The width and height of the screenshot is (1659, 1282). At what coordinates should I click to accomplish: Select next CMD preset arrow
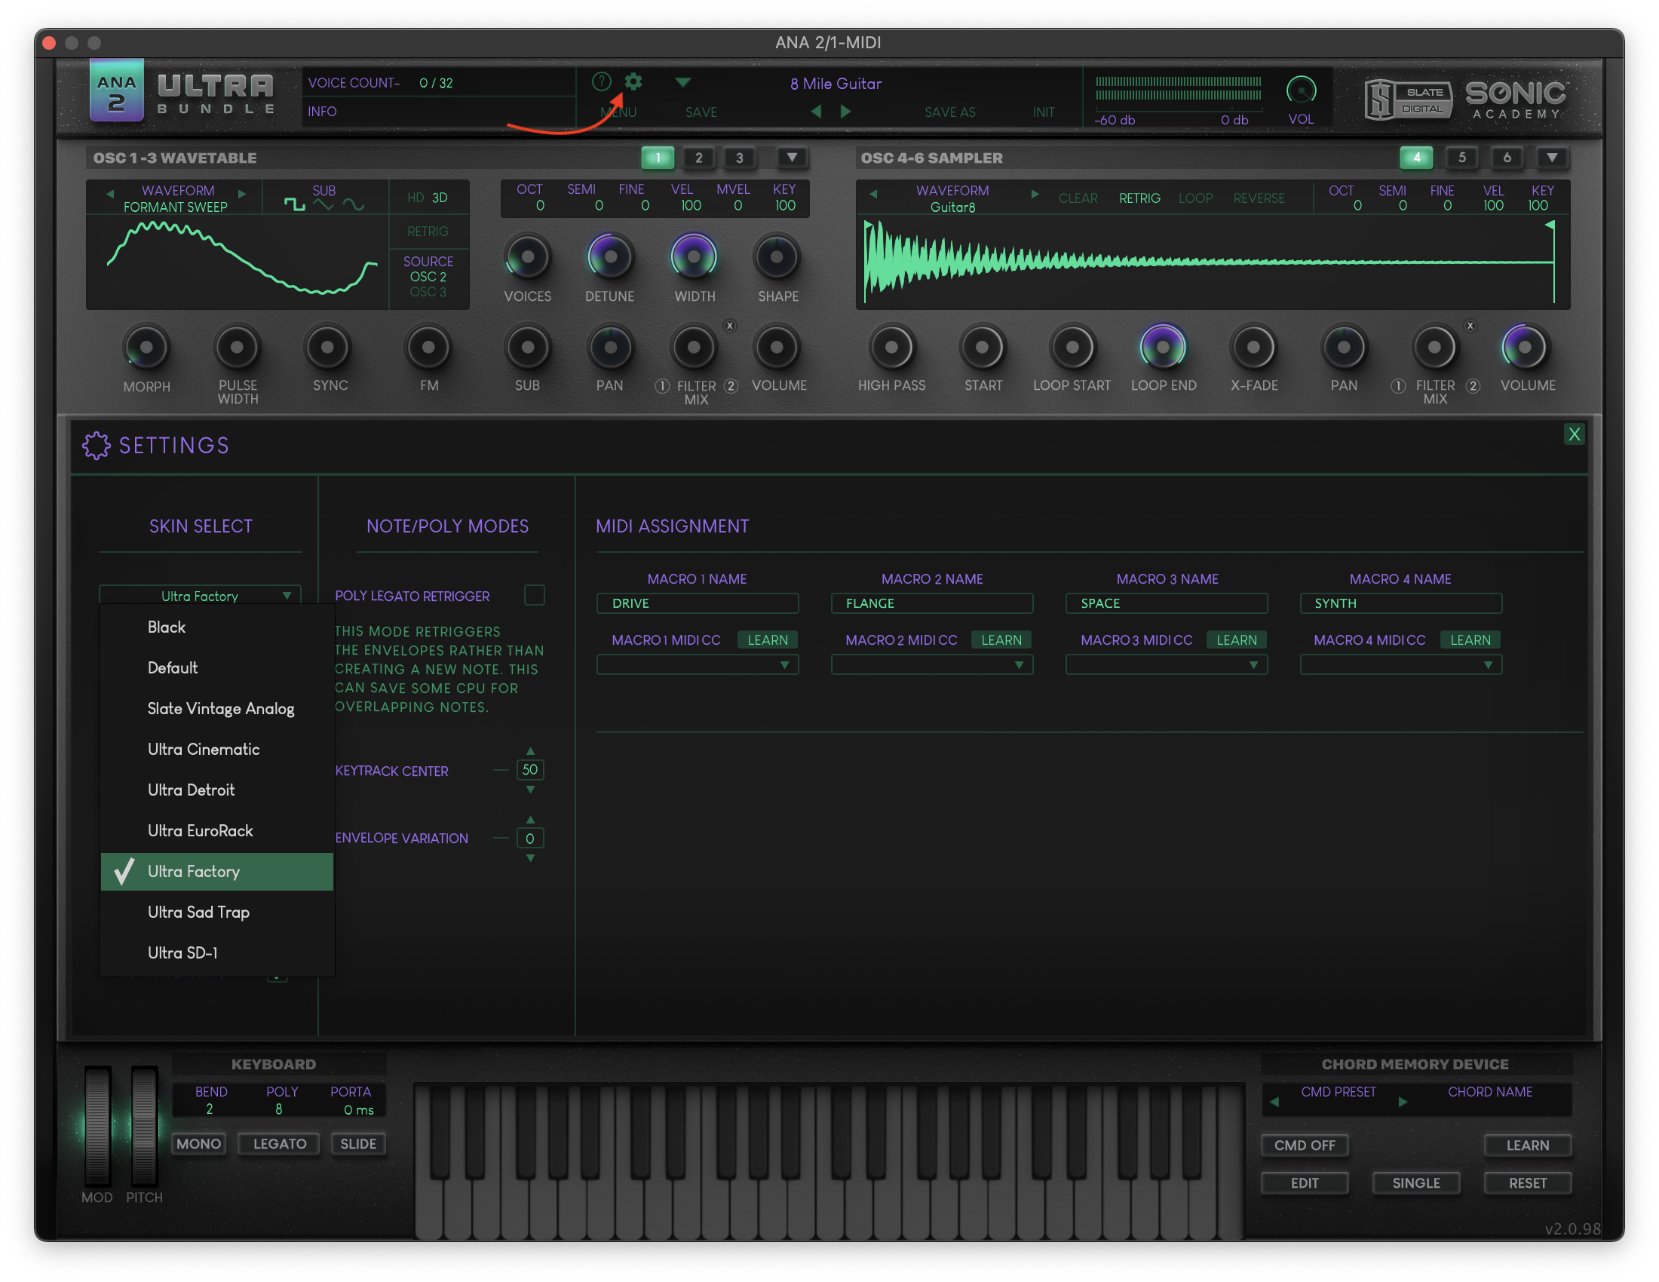pyautogui.click(x=1403, y=1102)
